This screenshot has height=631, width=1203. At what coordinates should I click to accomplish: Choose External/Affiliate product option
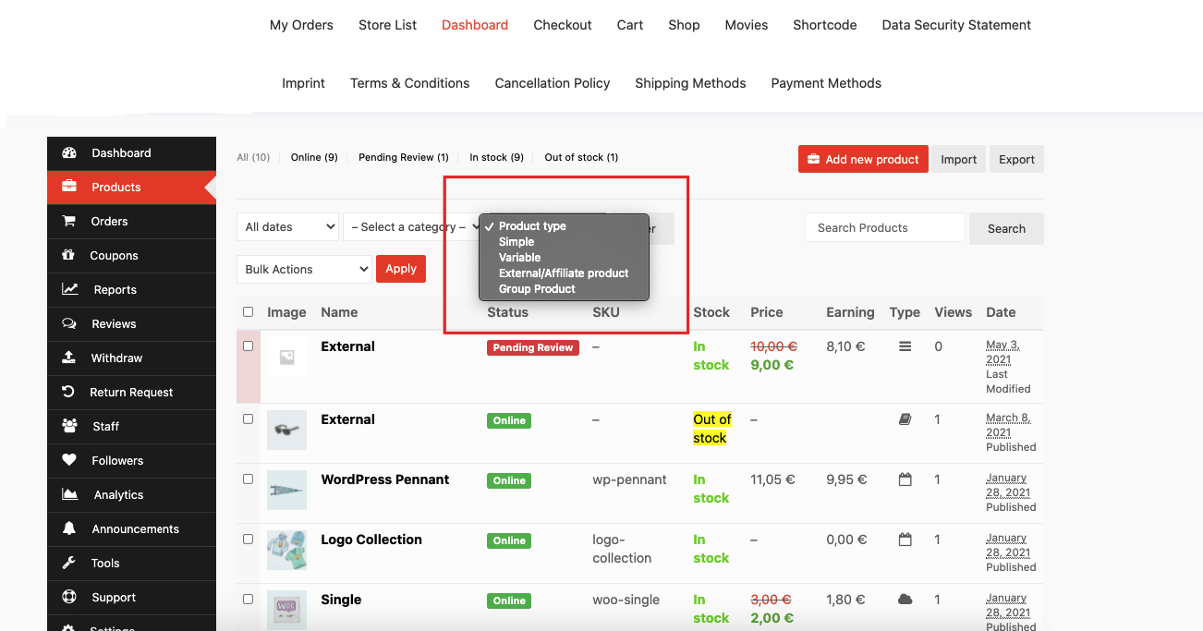[564, 273]
